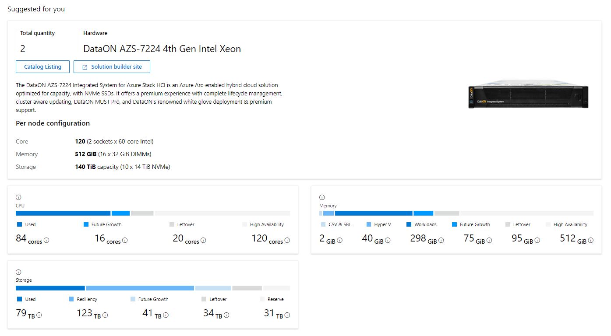Click the info icon beside 79 TB Used storage
The width and height of the screenshot is (611, 336).
pyautogui.click(x=39, y=315)
